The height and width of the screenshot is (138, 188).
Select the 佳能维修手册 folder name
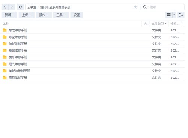click(18, 44)
